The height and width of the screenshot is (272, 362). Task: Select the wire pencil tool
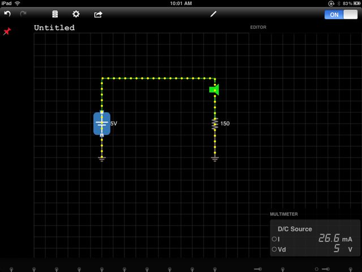[213, 14]
